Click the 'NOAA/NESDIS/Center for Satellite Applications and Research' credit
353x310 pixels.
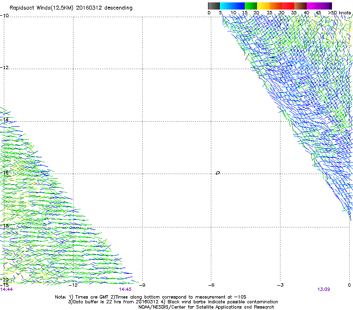coord(206,307)
